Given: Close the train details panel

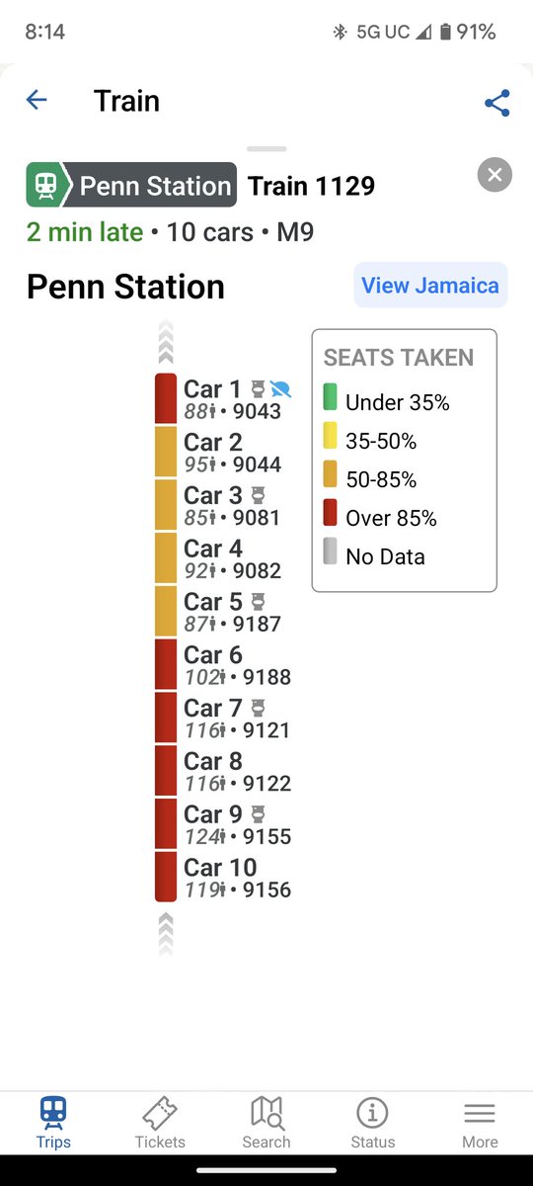Looking at the screenshot, I should point(495,176).
